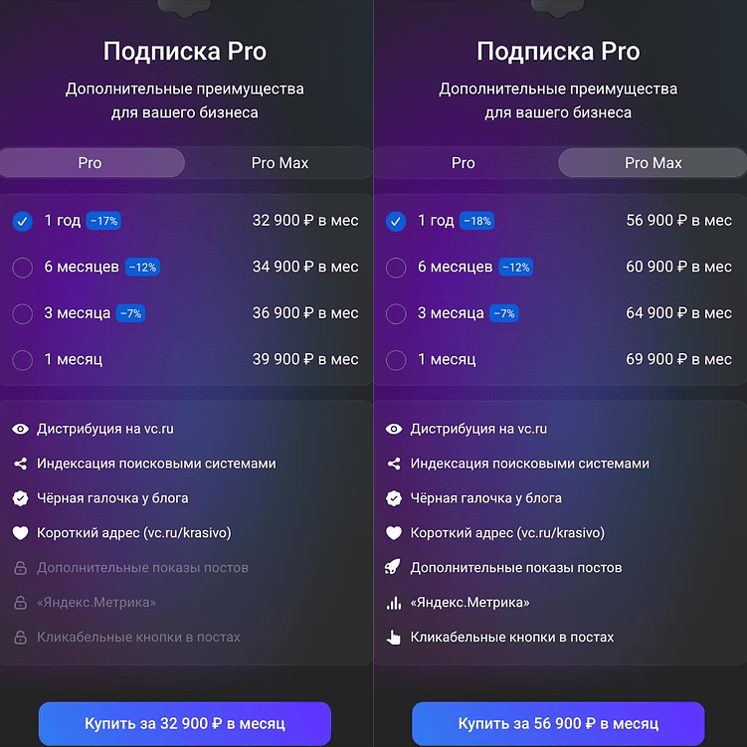Click the rocket icon for Дополнительные показы постов
747x747 pixels.
click(x=394, y=568)
